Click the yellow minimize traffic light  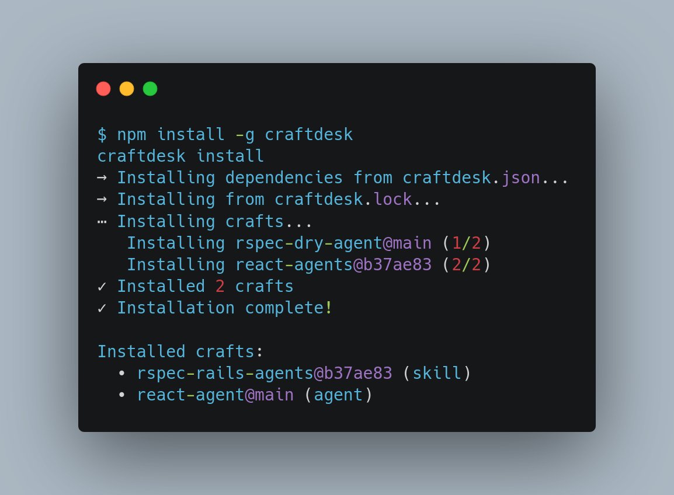click(x=127, y=88)
